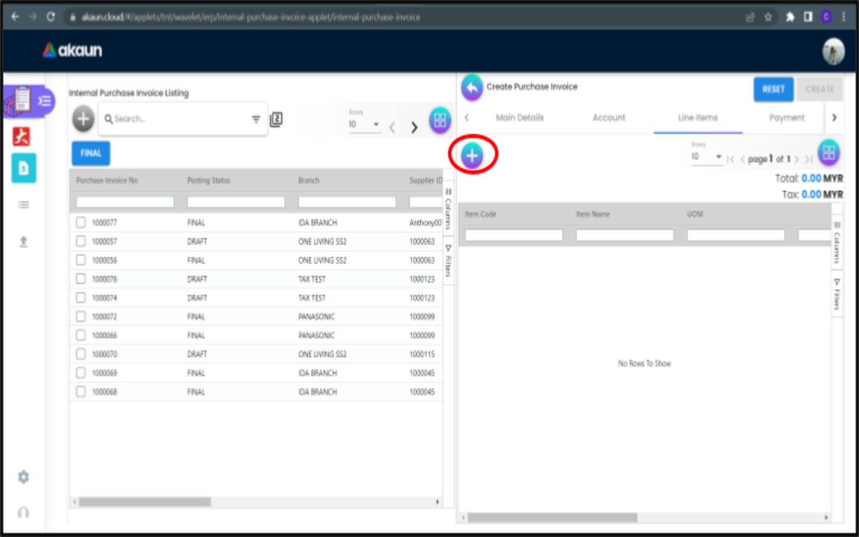Tick the checkbox for invoice 1000076

(81, 279)
